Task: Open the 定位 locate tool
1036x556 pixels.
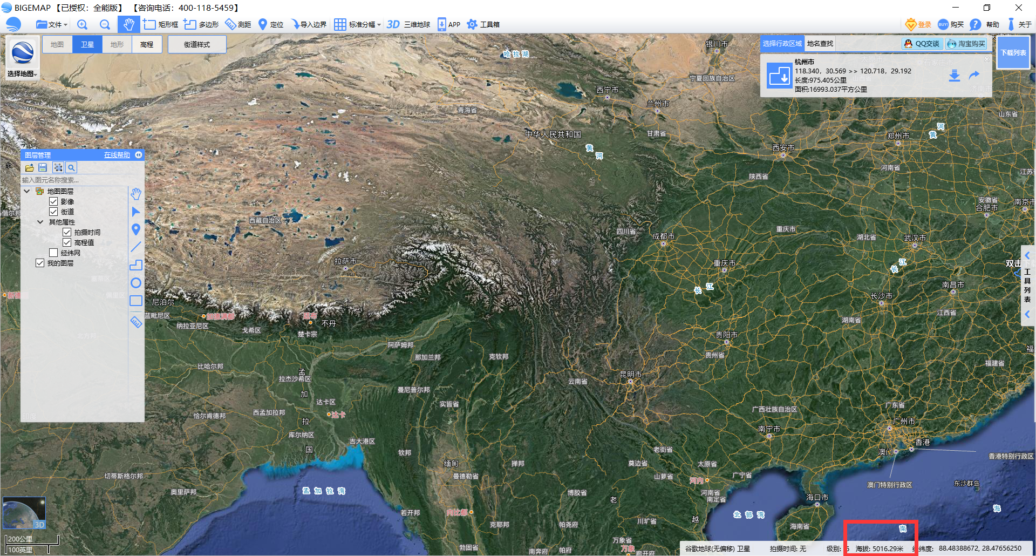Action: point(271,24)
